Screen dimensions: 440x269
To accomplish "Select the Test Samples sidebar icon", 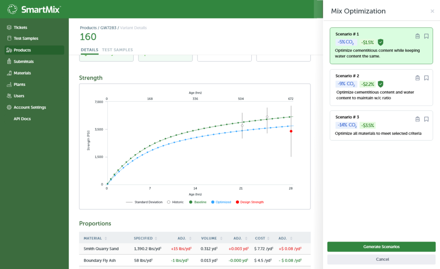I will [x=9, y=38].
